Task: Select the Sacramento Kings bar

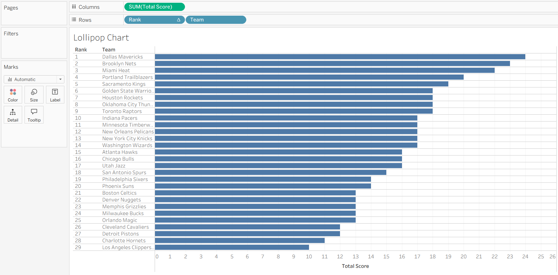Action: [301, 84]
